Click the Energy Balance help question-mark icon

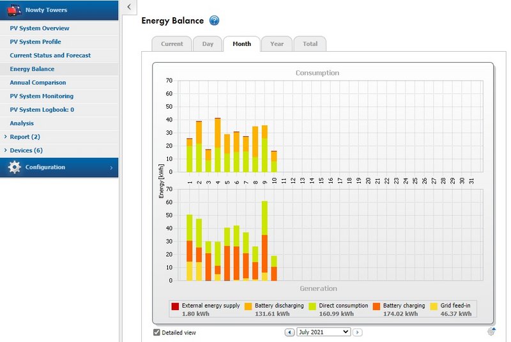[214, 20]
